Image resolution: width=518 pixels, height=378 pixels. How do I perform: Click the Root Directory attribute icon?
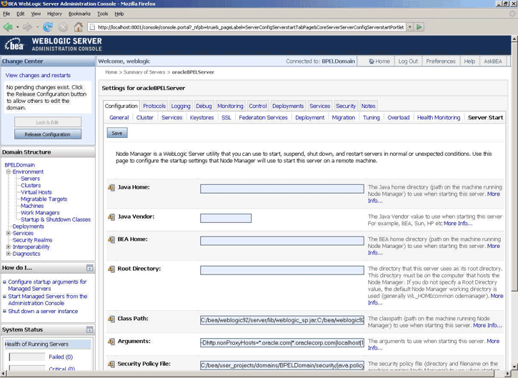111,269
